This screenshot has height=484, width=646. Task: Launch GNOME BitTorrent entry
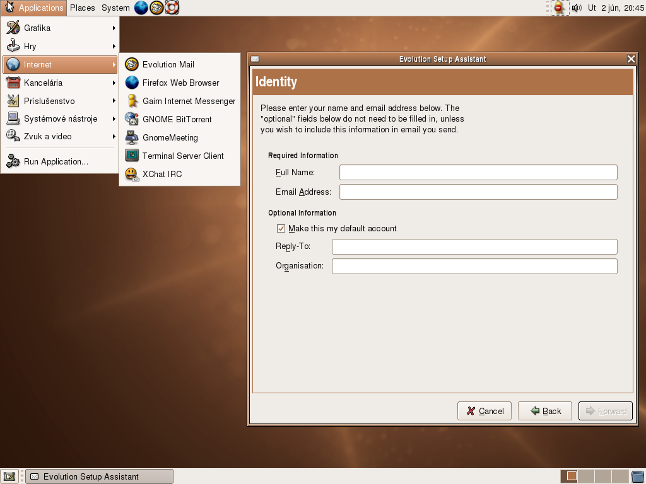[180, 119]
